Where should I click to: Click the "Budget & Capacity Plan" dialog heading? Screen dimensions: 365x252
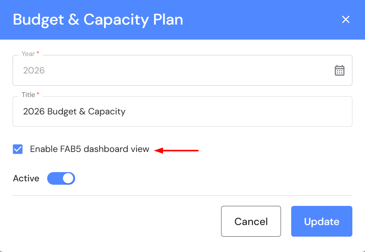tap(98, 20)
